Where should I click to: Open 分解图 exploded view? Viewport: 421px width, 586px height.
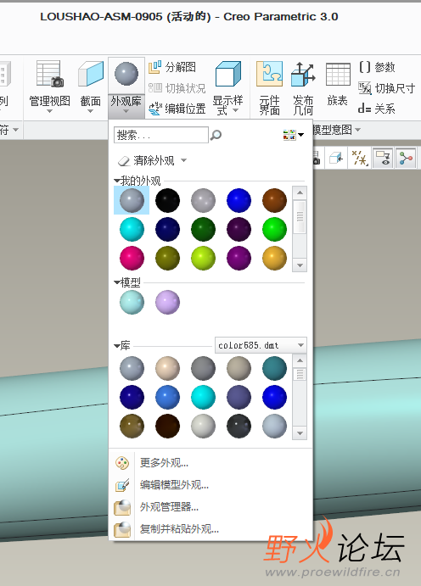[172, 67]
